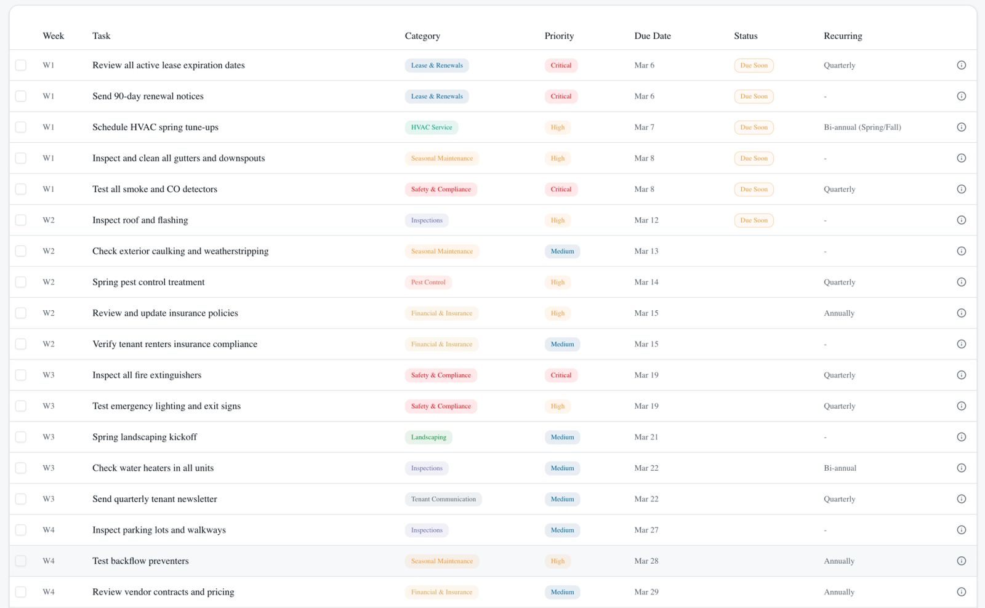Click info icon for water heaters row
The height and width of the screenshot is (608, 985).
pos(961,468)
